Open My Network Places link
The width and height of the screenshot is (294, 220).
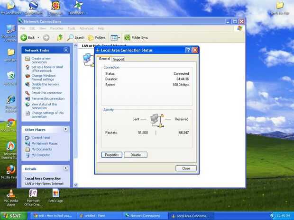(45, 143)
